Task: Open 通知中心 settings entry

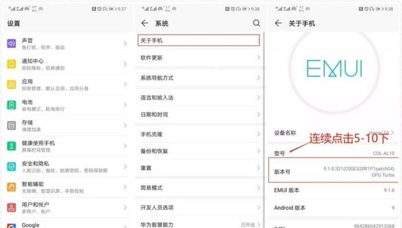Action: [x=66, y=64]
